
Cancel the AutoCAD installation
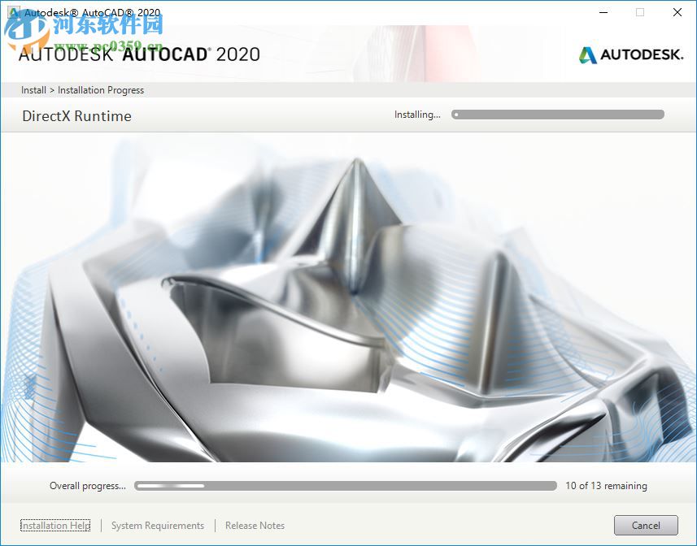645,525
